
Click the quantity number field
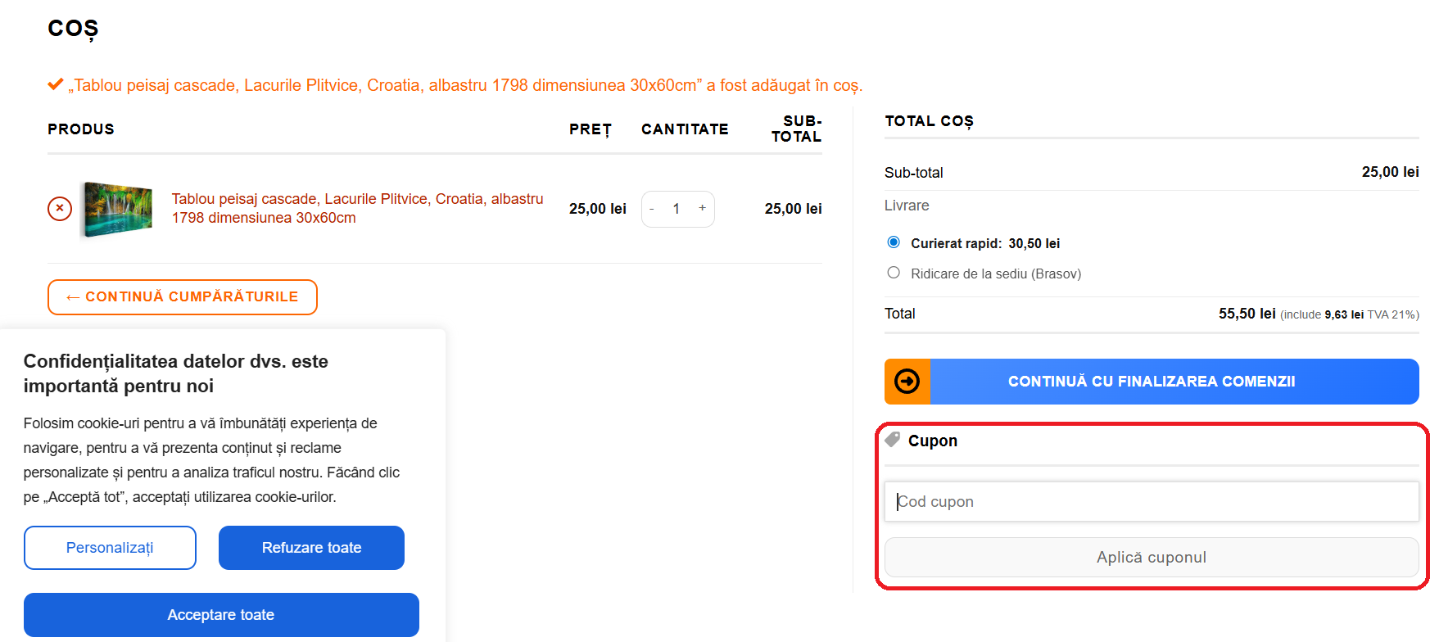click(x=677, y=209)
